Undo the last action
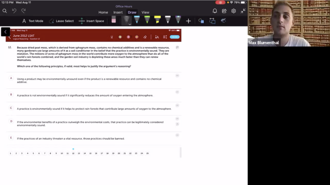The width and height of the screenshot is (330, 185). pos(14,11)
